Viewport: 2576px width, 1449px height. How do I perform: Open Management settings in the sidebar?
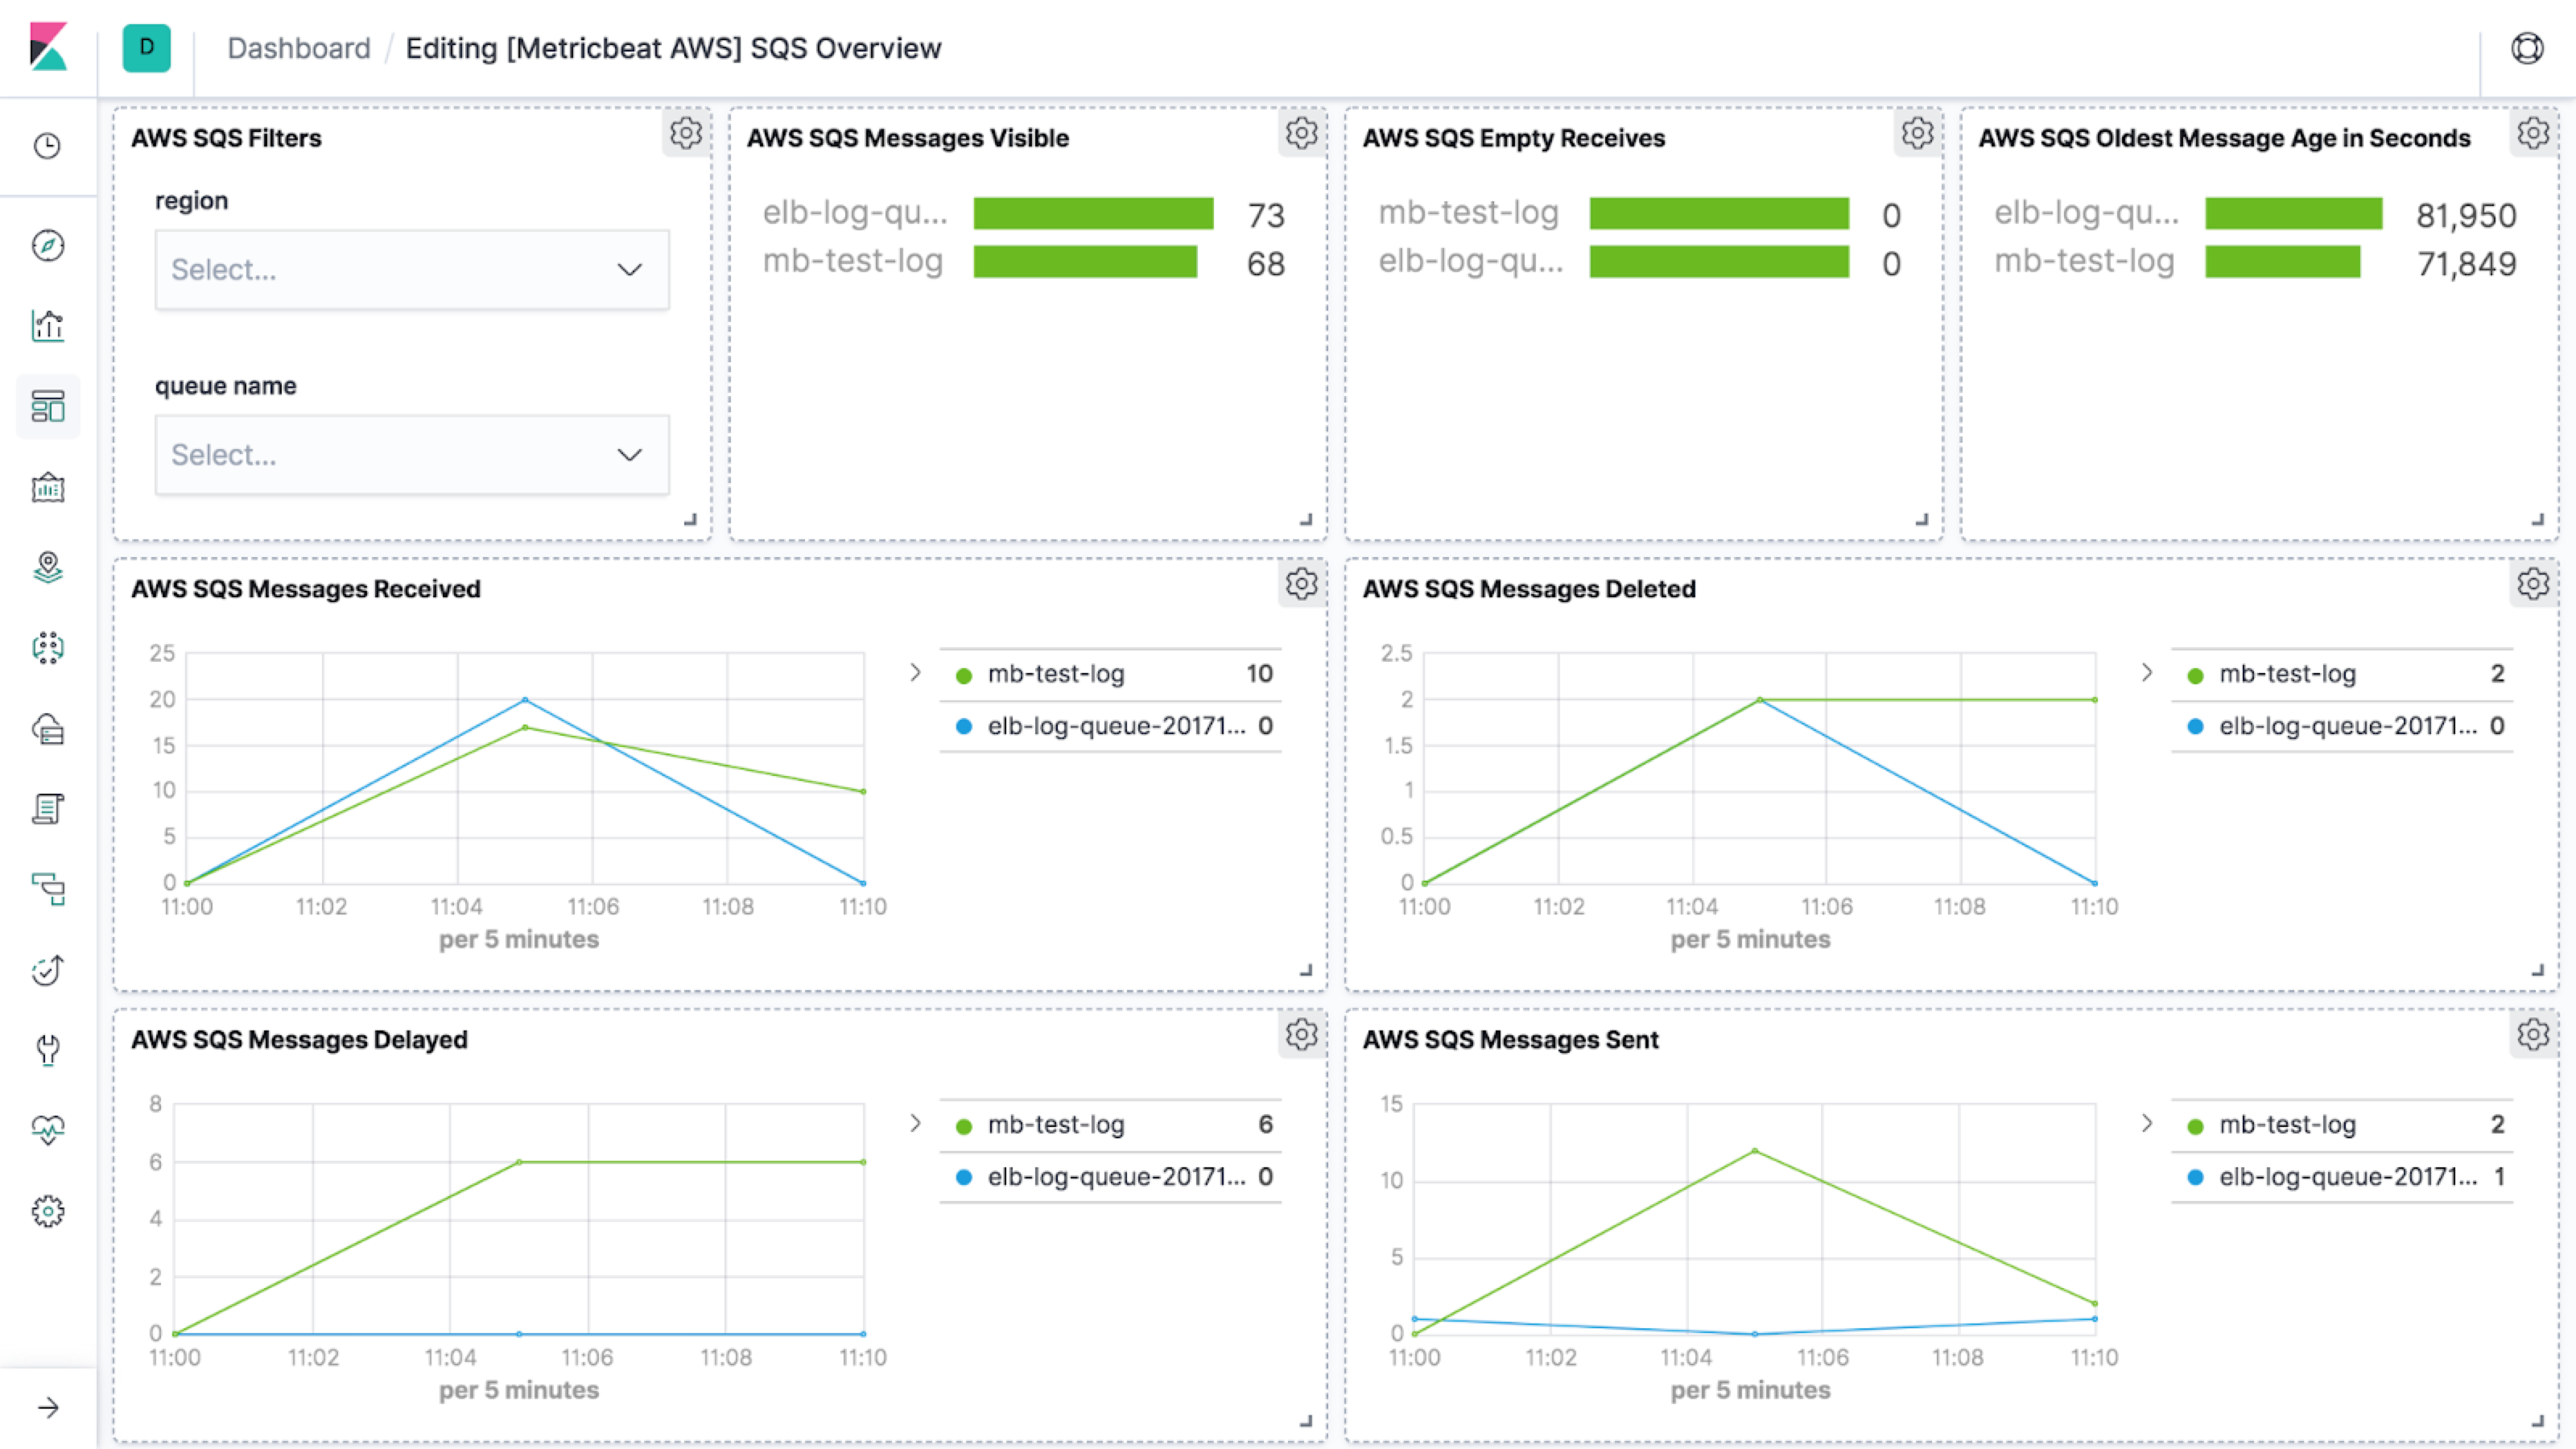pos(47,1211)
